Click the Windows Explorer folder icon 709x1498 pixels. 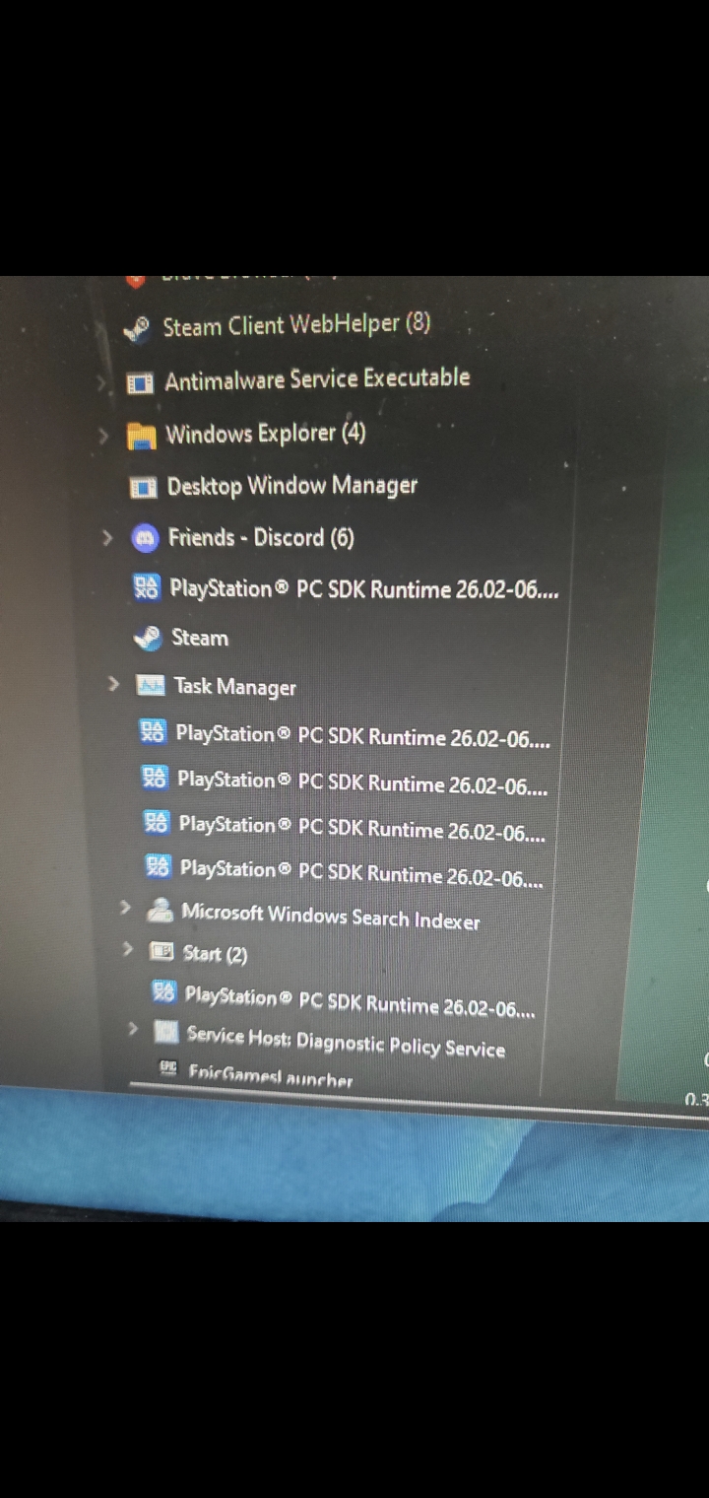pos(143,435)
